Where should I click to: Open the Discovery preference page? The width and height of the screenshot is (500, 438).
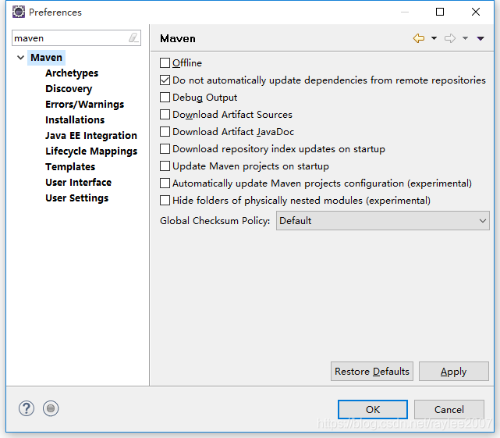coord(69,89)
